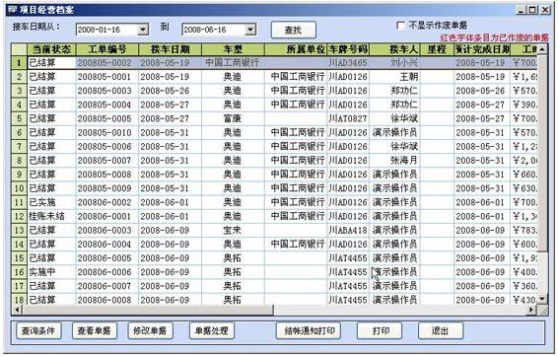
Task: Click the horizontal scrollbar left arrow
Action: tap(17, 310)
